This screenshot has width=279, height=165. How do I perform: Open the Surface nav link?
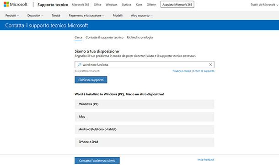pyautogui.click(x=127, y=5)
